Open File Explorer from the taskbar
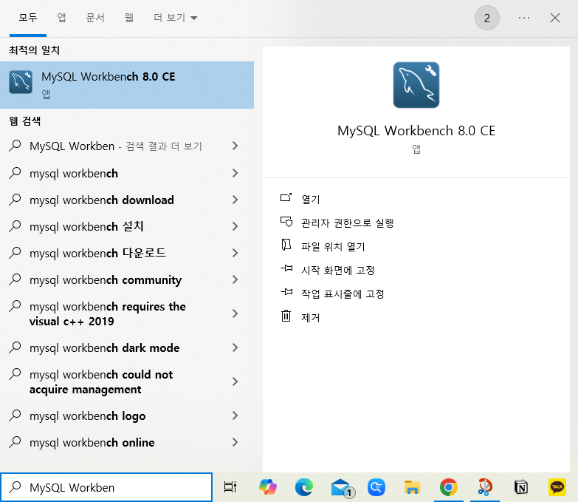Viewport: 578px width, 502px height. [412, 487]
